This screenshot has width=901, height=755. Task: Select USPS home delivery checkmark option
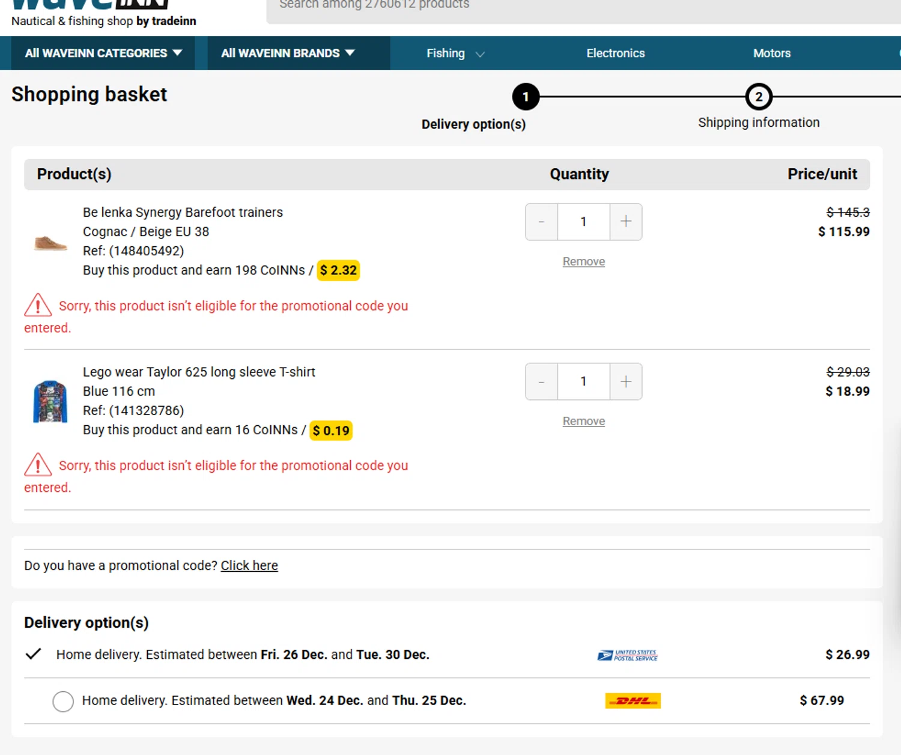pyautogui.click(x=34, y=654)
